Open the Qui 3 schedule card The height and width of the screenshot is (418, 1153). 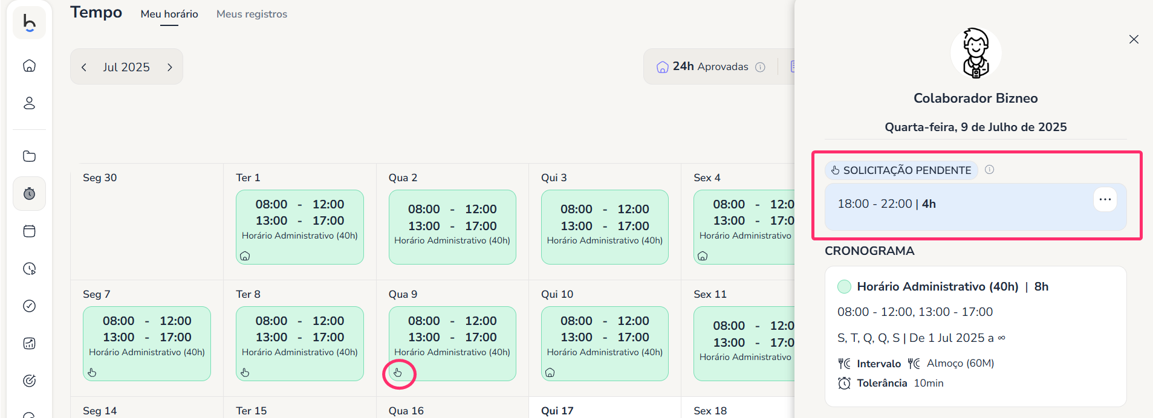605,227
